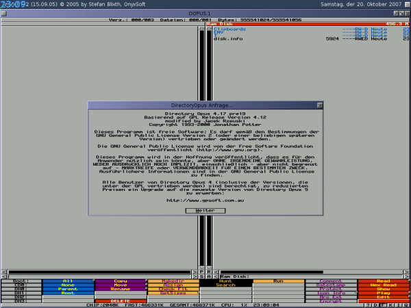Image resolution: width=411 pixels, height=308 pixels.
Task: Select the DH0: drive button
Action: point(21,289)
